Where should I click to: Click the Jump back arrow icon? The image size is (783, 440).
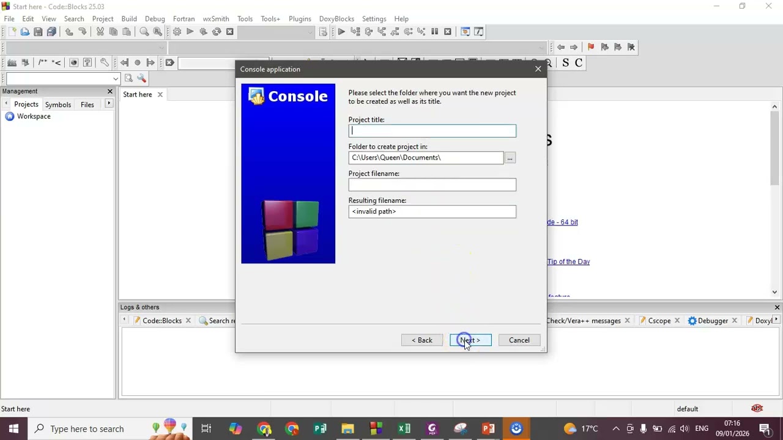(x=560, y=47)
